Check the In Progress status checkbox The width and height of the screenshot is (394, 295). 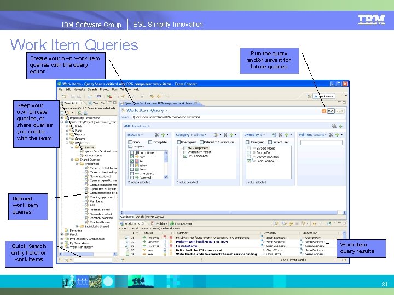(132, 174)
